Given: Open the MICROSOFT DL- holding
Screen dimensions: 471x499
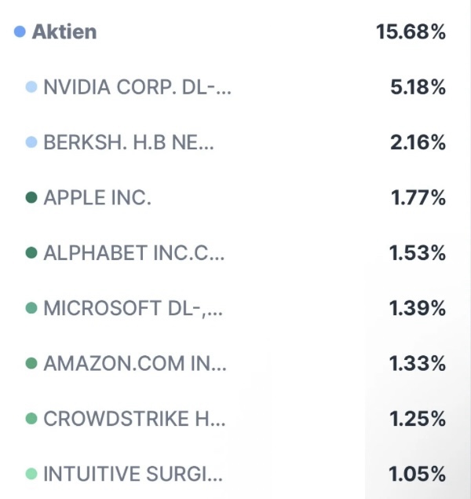Looking at the screenshot, I should pos(133,308).
